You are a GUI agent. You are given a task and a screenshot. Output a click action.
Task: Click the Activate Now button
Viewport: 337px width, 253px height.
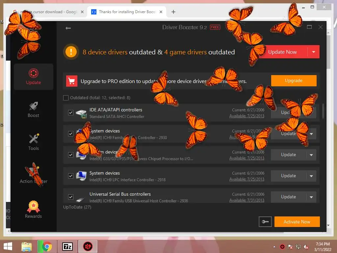pyautogui.click(x=297, y=222)
